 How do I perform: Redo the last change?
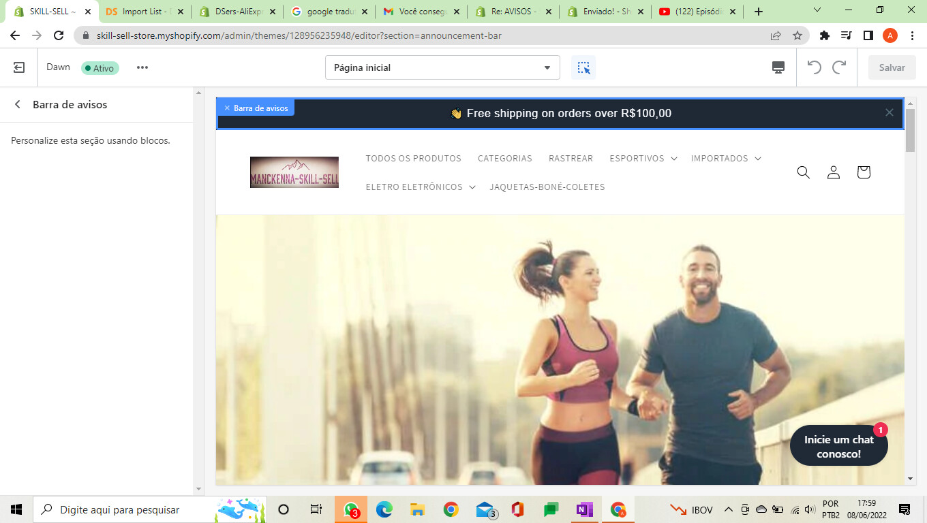coord(839,67)
